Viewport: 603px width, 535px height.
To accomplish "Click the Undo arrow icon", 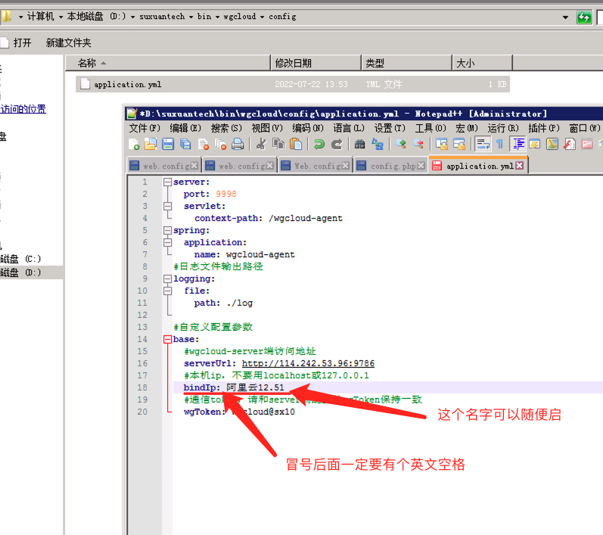I will point(319,144).
